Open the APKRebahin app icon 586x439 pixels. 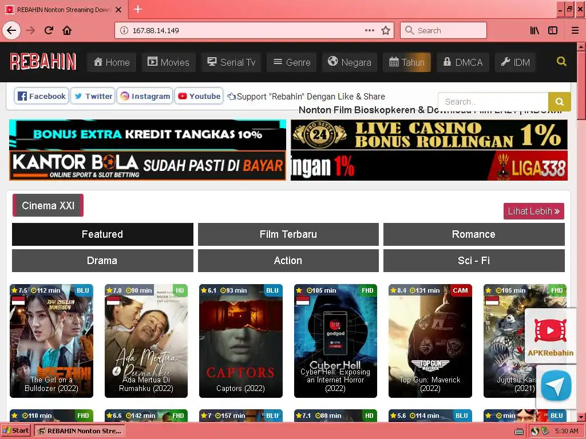[x=550, y=336]
